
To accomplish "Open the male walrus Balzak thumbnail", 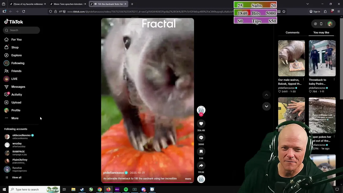I will [291, 58].
